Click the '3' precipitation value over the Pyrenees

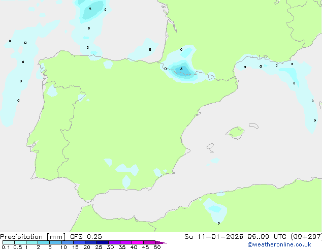[181, 69]
